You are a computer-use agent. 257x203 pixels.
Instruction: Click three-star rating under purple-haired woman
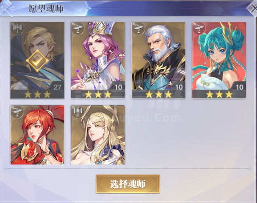(x=98, y=94)
